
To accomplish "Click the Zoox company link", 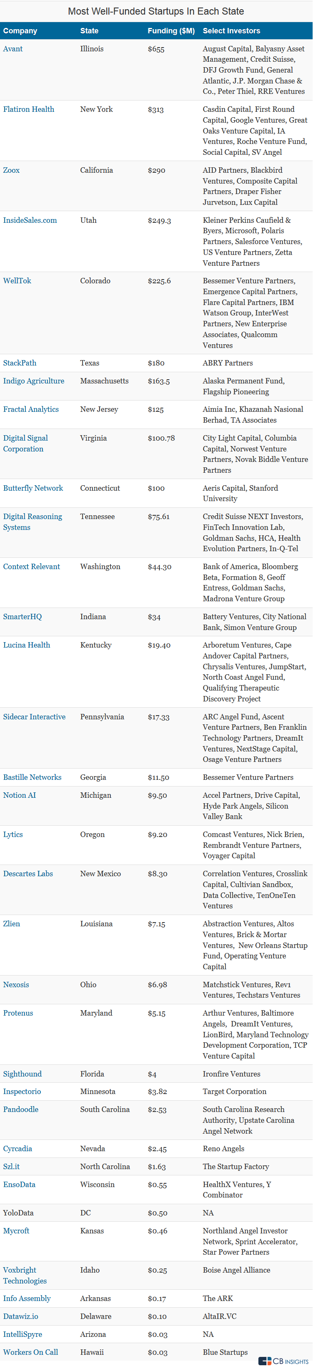I will point(11,171).
